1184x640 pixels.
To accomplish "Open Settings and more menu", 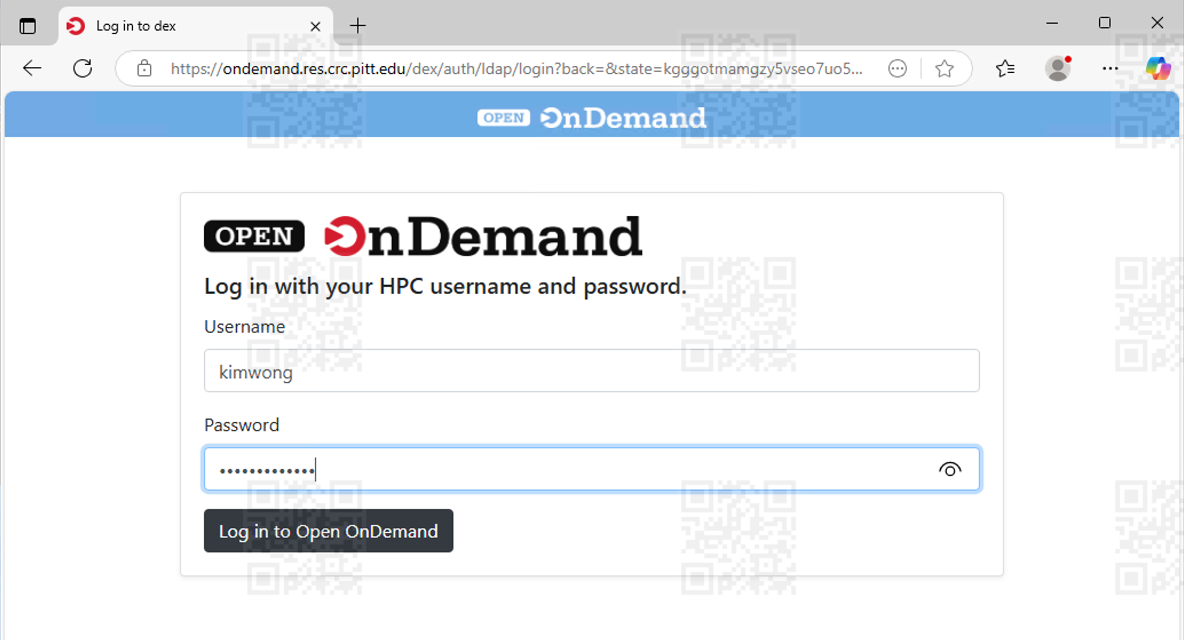I will coord(1110,69).
